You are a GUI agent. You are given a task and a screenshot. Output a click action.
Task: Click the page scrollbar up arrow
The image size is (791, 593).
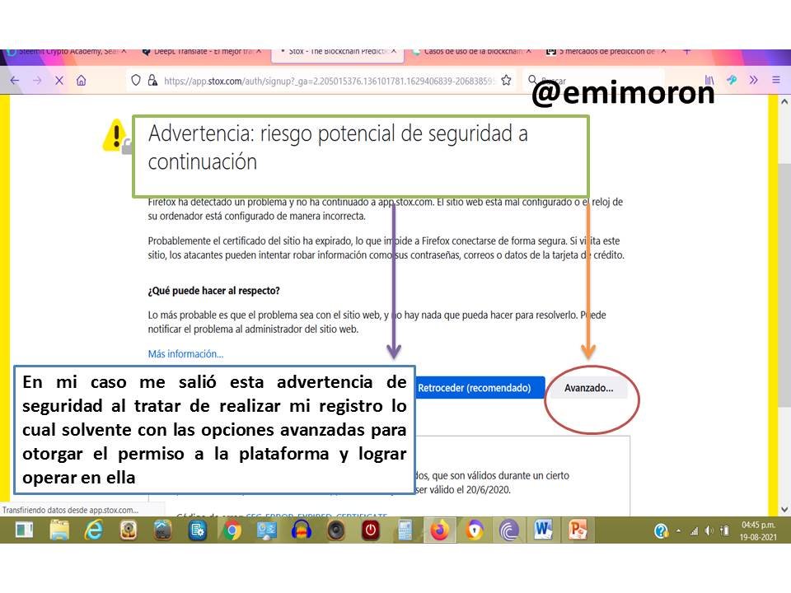coord(784,102)
